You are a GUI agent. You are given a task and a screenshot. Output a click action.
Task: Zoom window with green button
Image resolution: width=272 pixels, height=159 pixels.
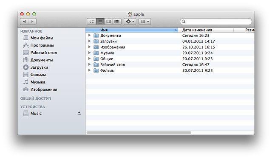(x=34, y=14)
